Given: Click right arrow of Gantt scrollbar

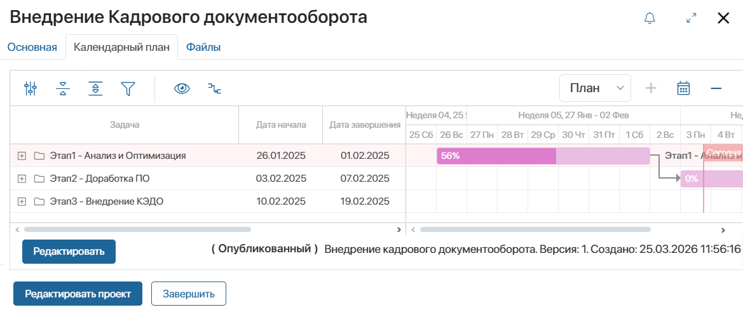Looking at the screenshot, I should point(723,230).
